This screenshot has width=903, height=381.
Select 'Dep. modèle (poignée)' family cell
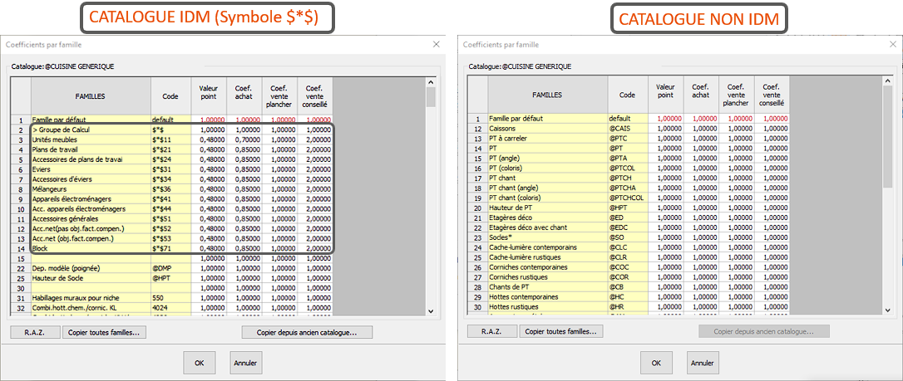point(91,268)
